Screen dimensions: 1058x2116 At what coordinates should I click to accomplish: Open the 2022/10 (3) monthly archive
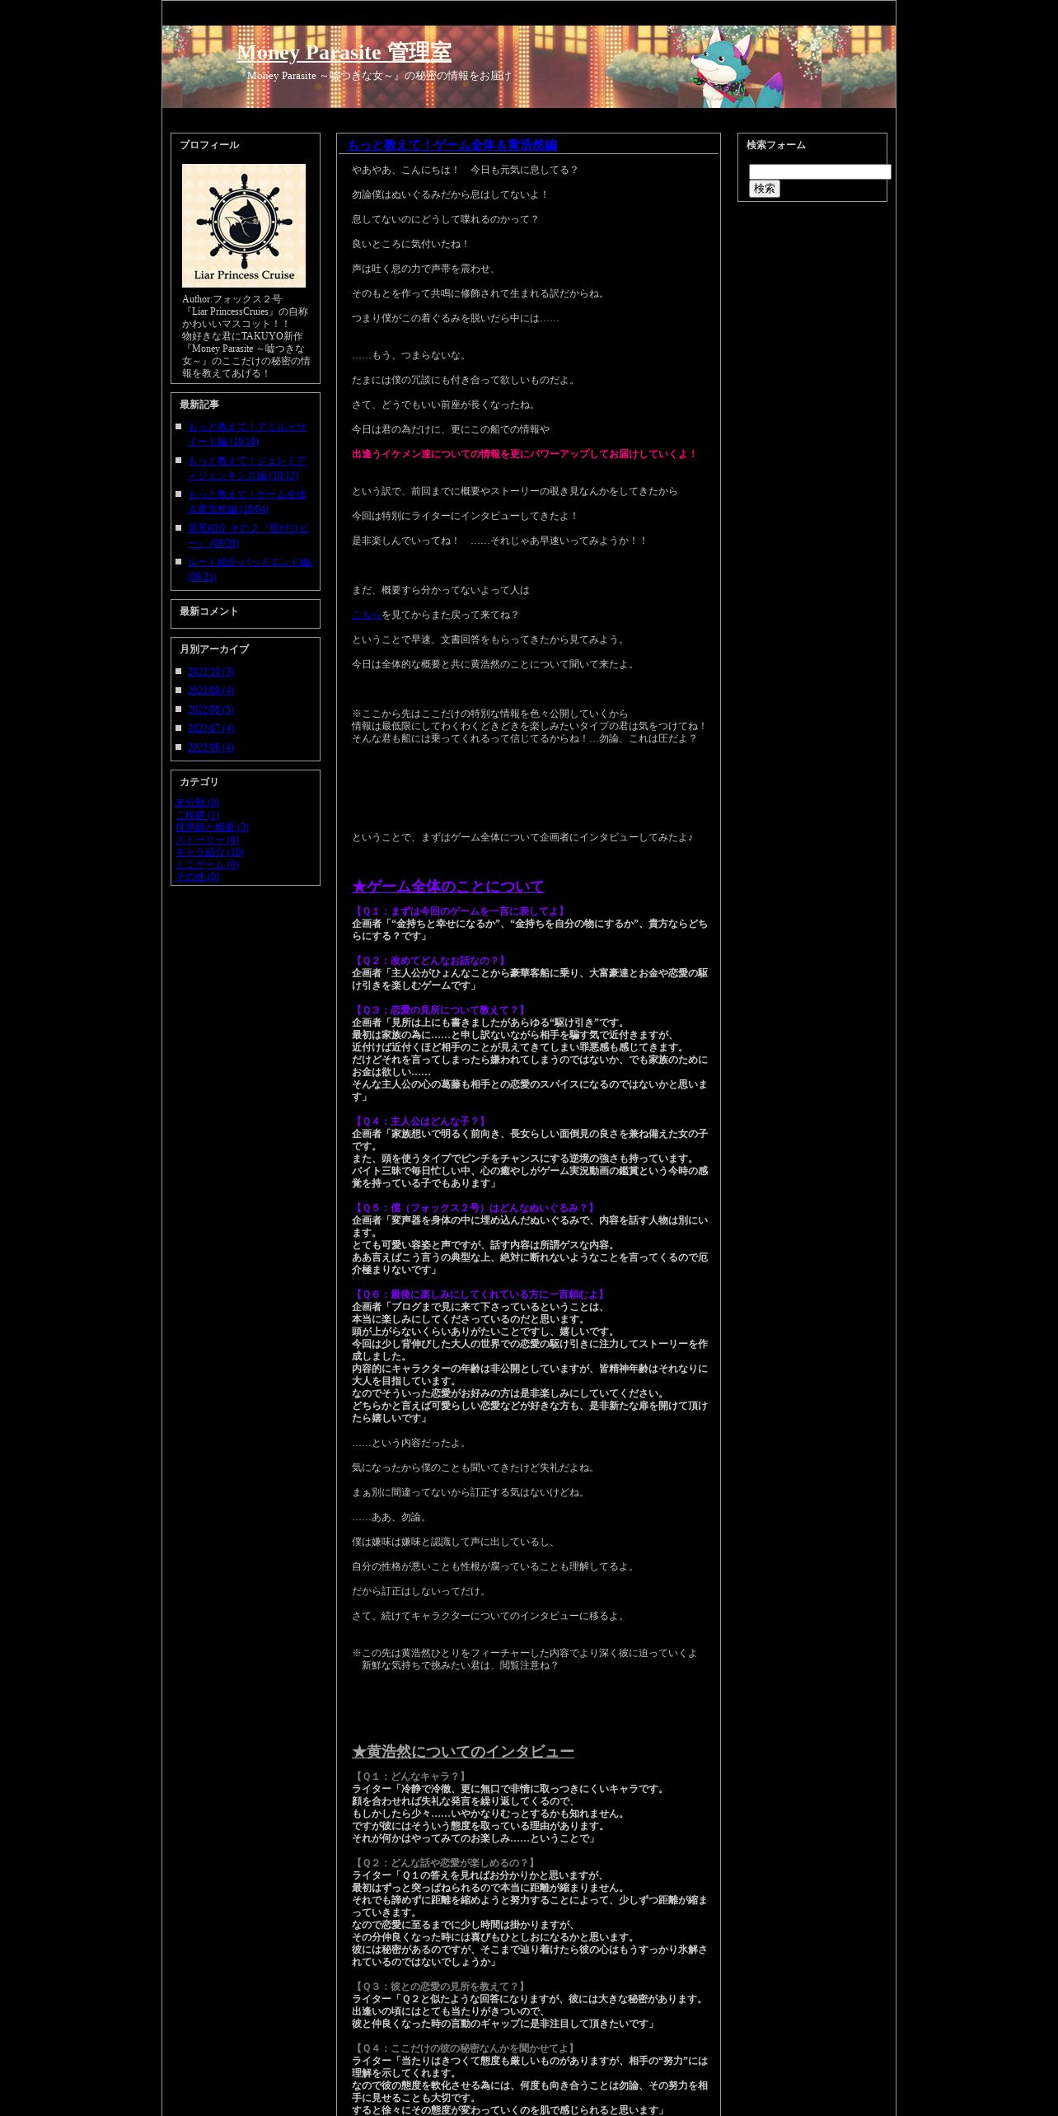coord(211,672)
